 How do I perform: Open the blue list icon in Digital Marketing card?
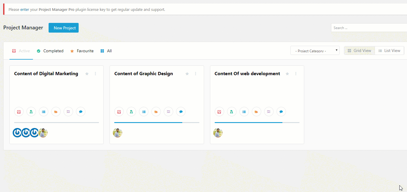[x=44, y=112]
